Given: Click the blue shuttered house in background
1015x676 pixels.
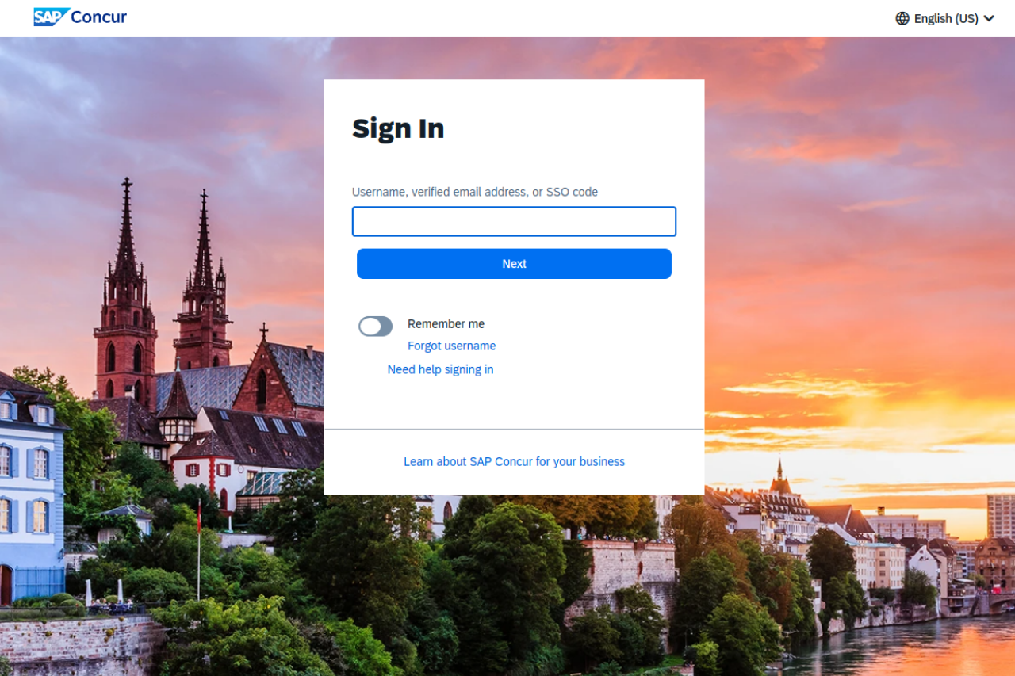Looking at the screenshot, I should (x=30, y=491).
